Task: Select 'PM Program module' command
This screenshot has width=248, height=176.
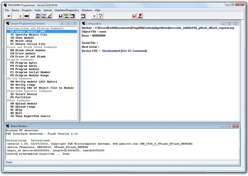Action: [24, 69]
